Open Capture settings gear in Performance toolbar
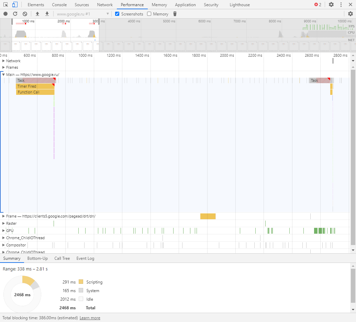The height and width of the screenshot is (322, 356). (x=350, y=14)
